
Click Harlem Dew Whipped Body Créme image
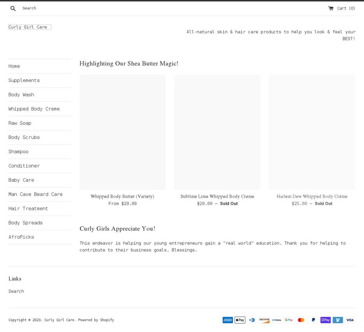312,132
